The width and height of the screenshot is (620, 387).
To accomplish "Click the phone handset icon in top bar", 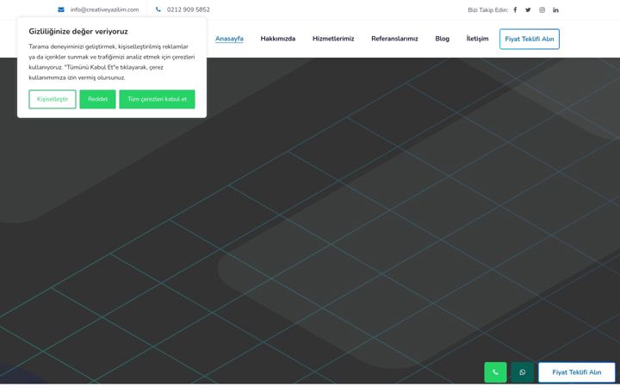I will coord(158,9).
